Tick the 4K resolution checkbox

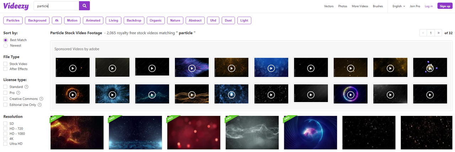pos(5,139)
